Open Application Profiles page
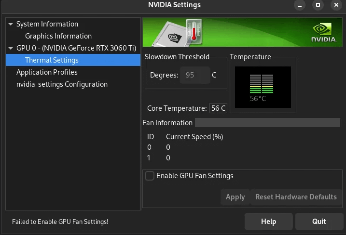Screen dimensions: 346x235 coord(47,72)
